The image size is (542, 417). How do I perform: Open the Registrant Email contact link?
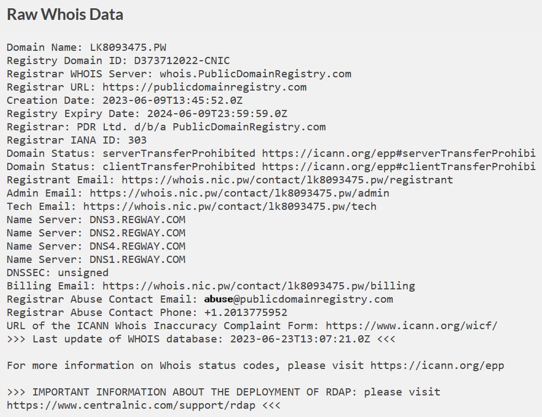coord(287,180)
